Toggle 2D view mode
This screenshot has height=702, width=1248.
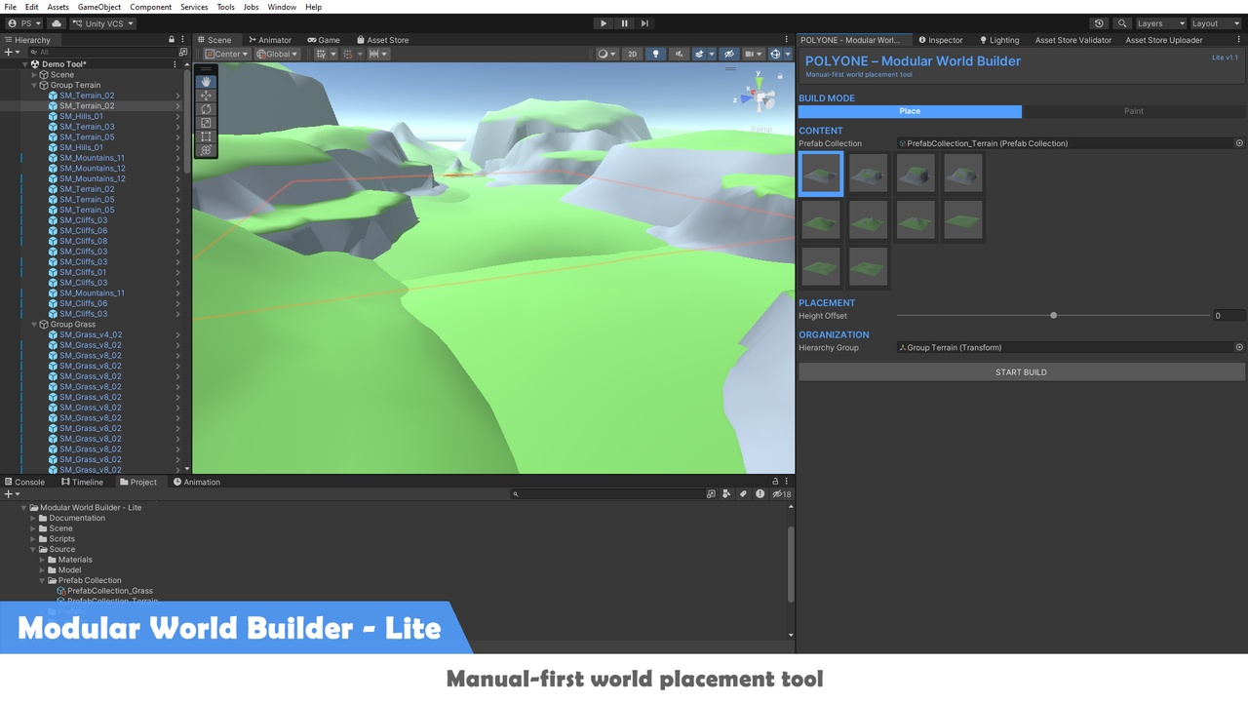(x=632, y=54)
